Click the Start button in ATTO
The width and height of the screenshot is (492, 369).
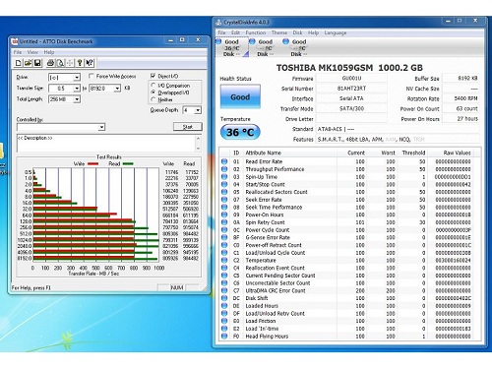188,127
